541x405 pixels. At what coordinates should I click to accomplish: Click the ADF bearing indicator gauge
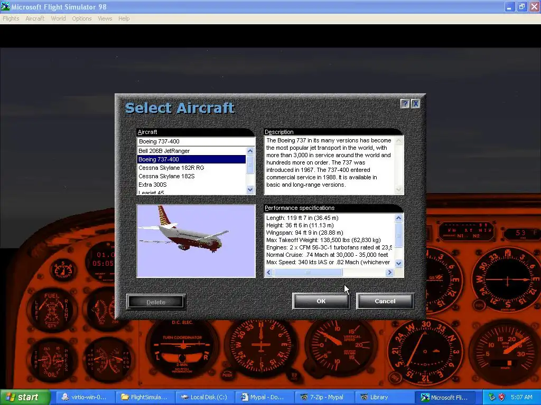[424, 351]
